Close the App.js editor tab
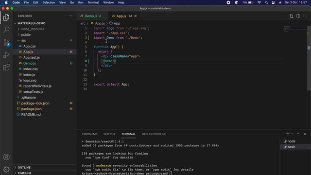311x175 pixels. point(136,16)
